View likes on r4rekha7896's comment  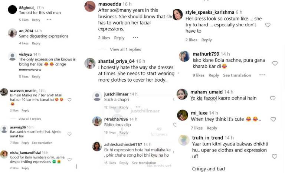point(110,132)
